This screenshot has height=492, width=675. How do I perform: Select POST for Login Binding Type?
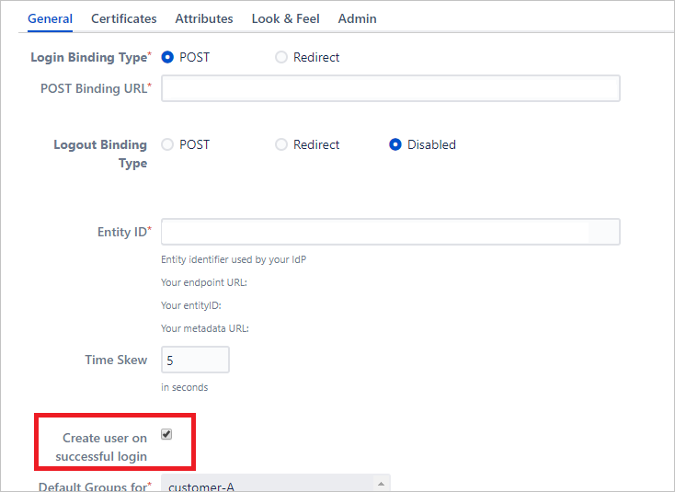tap(167, 57)
